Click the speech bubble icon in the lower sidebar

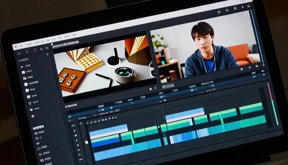tap(39, 148)
